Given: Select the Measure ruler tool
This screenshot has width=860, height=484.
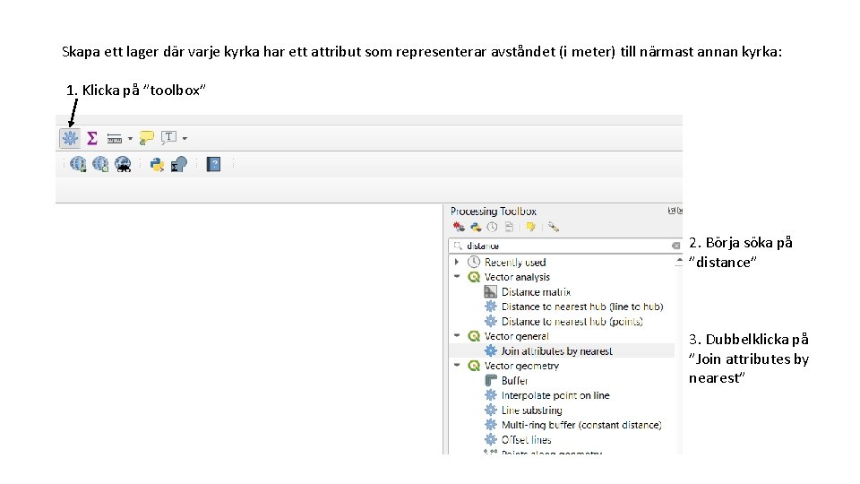Looking at the screenshot, I should 115,138.
